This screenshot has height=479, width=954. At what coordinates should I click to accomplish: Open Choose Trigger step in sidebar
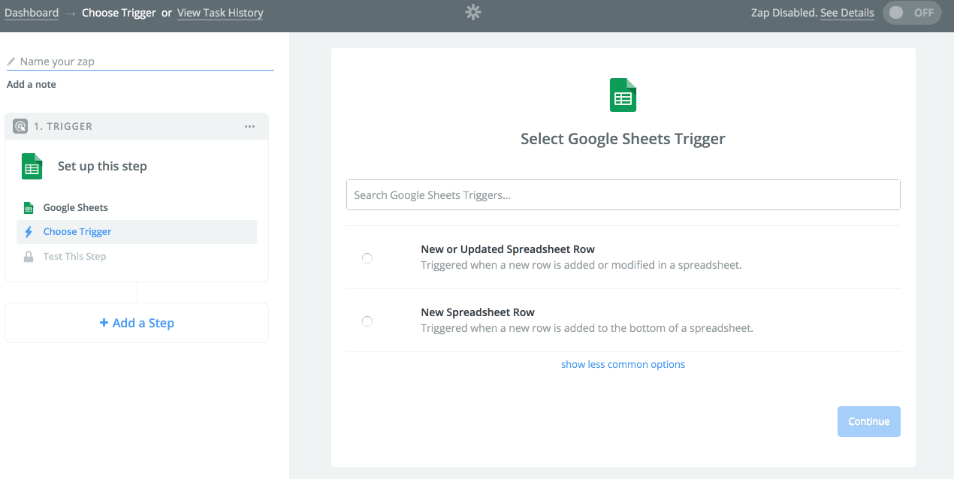77,232
